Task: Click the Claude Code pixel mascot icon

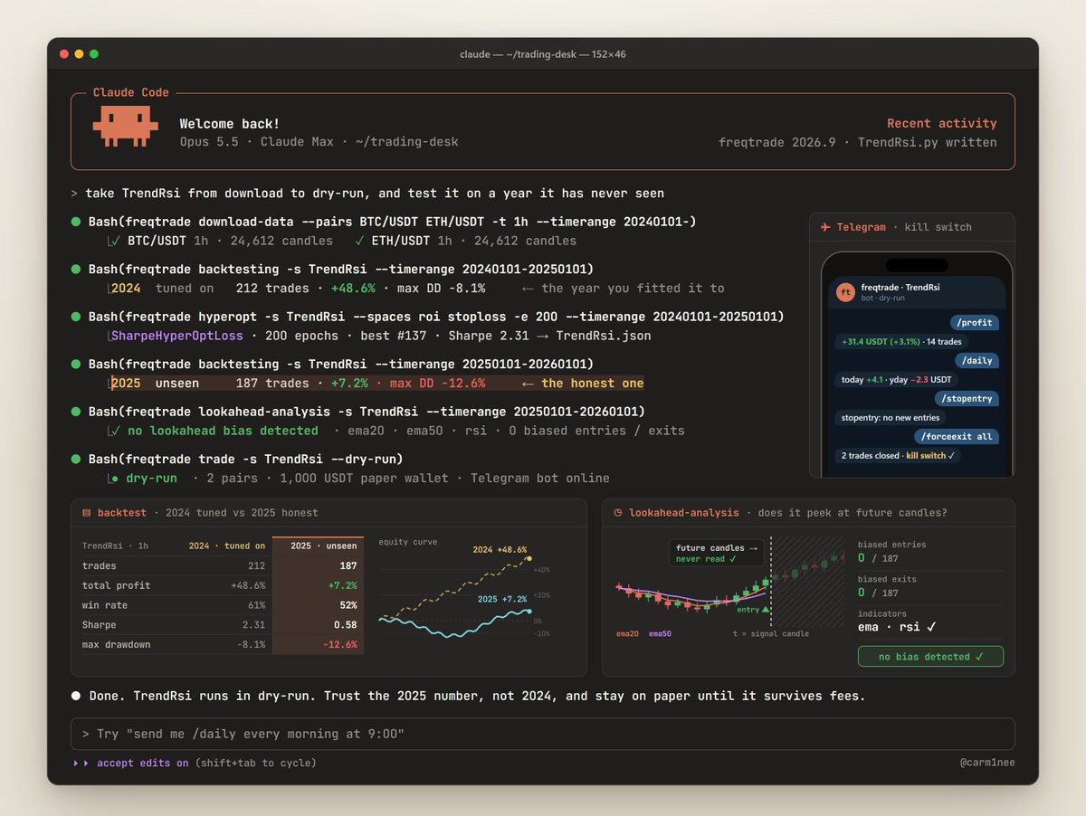Action: (x=125, y=127)
